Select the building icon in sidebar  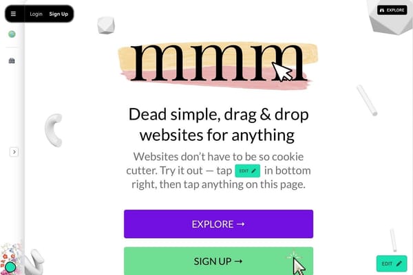pyautogui.click(x=12, y=60)
